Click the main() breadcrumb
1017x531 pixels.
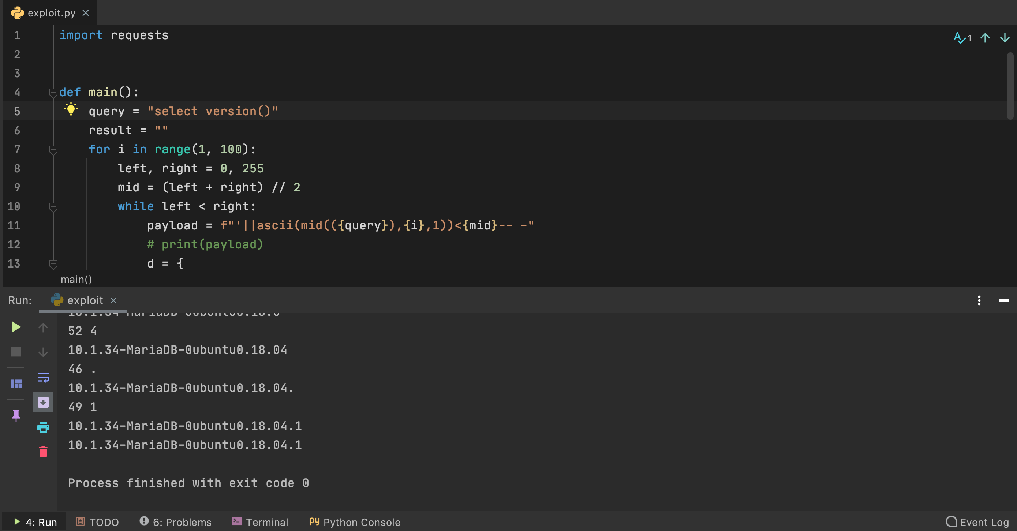[x=76, y=280]
